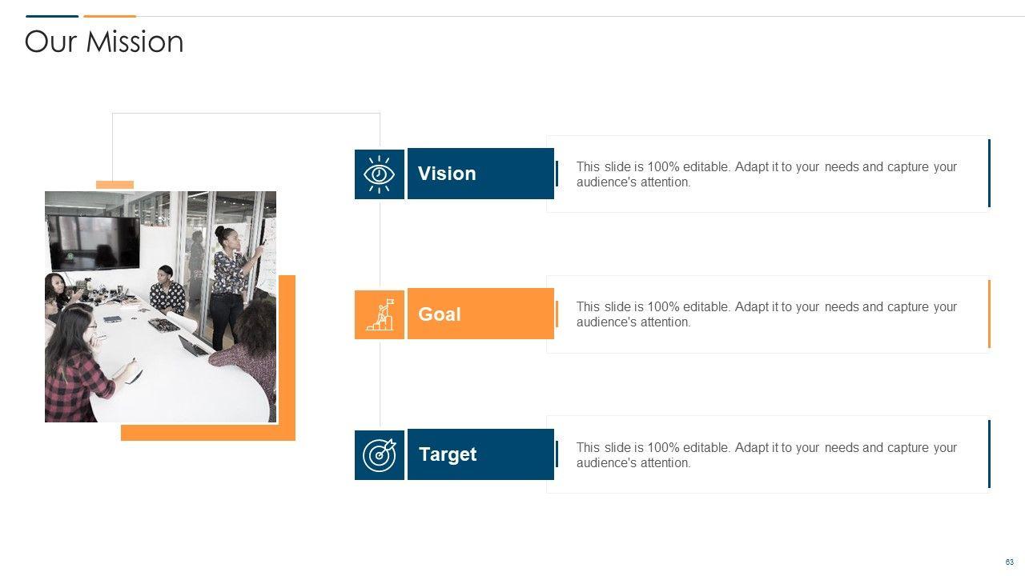Image resolution: width=1025 pixels, height=576 pixels.
Task: Click the orange bar right of Goal text
Action: (x=989, y=314)
